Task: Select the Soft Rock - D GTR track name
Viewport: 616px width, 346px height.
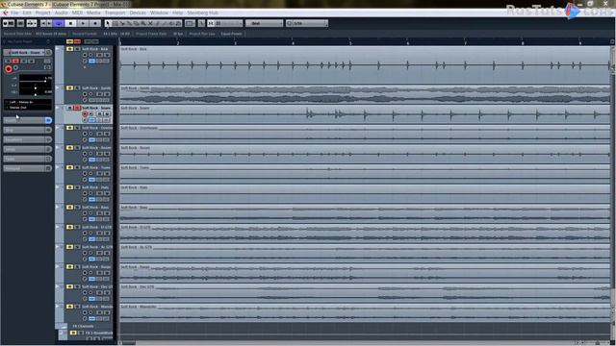Action: click(x=96, y=227)
